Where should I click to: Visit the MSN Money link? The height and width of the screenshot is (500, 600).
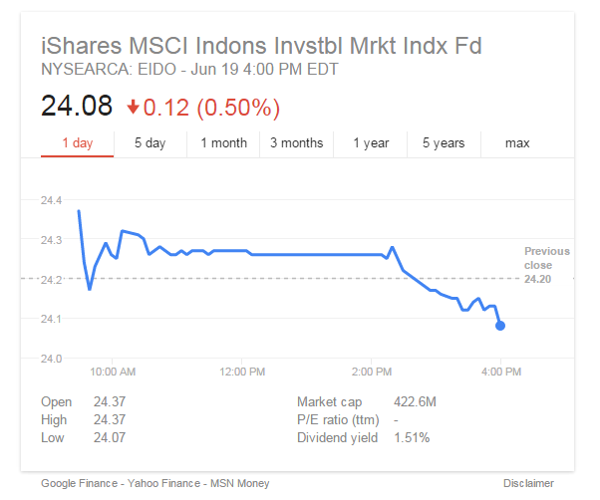pos(240,483)
